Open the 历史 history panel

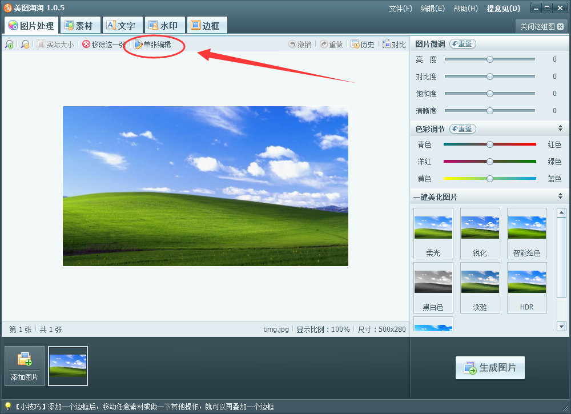pyautogui.click(x=363, y=43)
